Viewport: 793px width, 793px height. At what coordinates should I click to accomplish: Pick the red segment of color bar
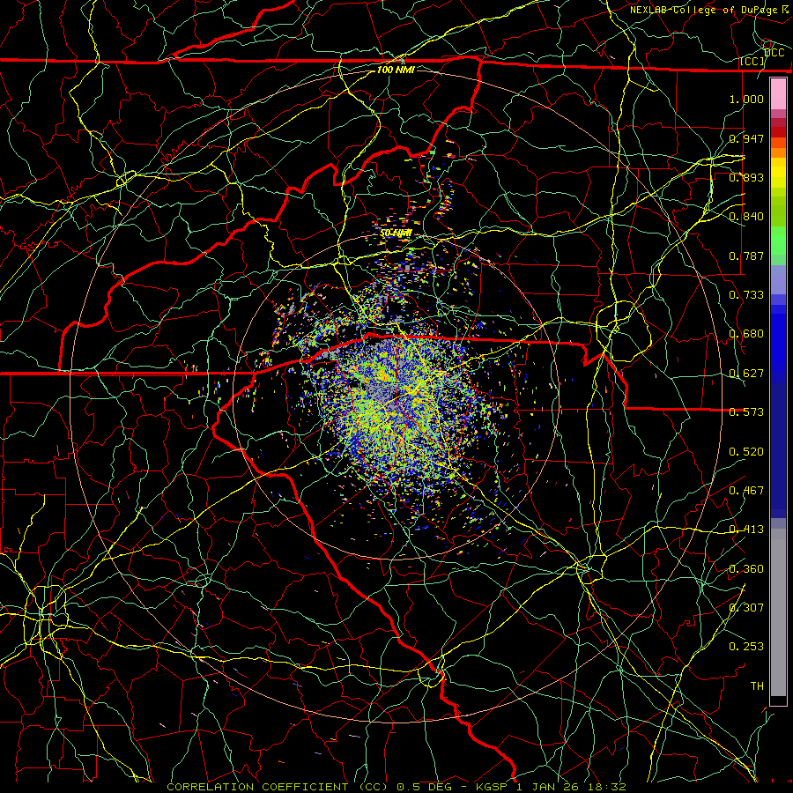coord(778,131)
